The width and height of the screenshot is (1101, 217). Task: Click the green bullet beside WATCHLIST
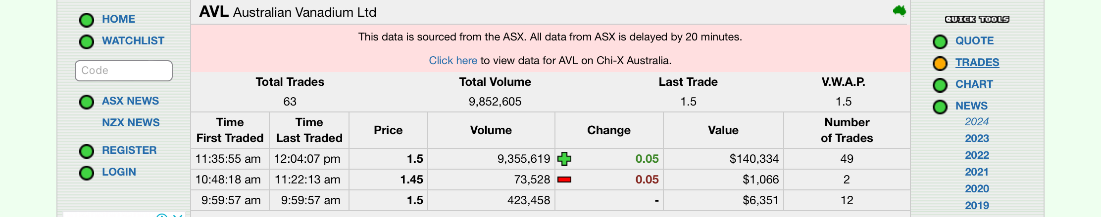(87, 42)
